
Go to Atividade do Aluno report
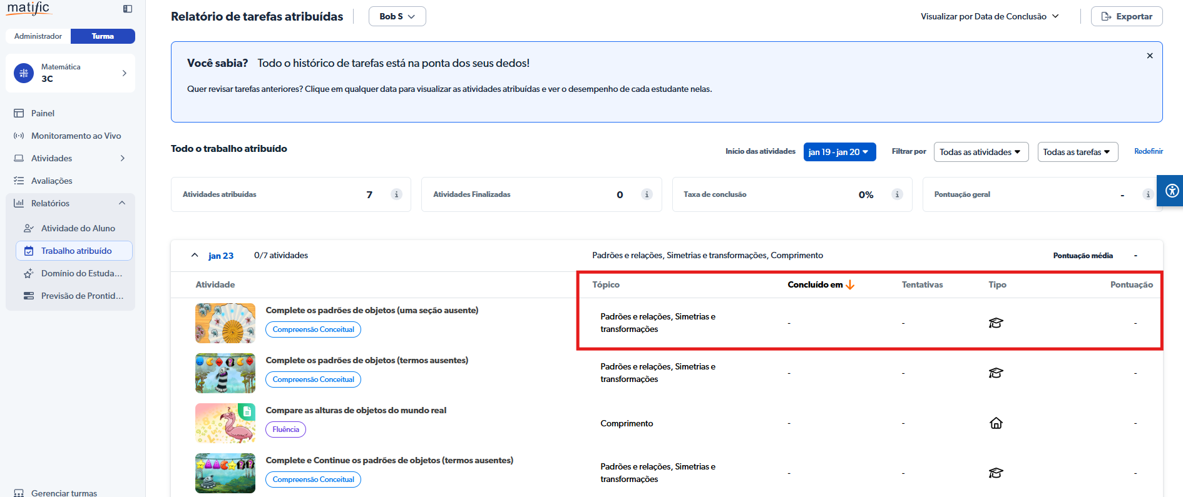coord(78,228)
